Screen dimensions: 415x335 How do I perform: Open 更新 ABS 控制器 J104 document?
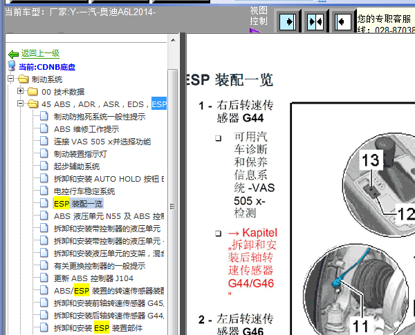coord(93,278)
